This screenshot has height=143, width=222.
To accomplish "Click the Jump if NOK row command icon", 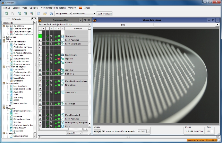I will click(62, 92).
